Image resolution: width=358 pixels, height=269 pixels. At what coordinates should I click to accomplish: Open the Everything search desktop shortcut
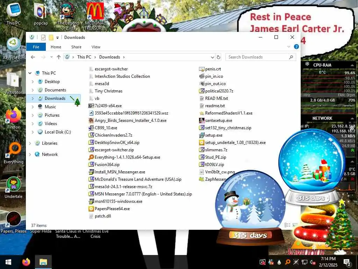click(x=14, y=153)
